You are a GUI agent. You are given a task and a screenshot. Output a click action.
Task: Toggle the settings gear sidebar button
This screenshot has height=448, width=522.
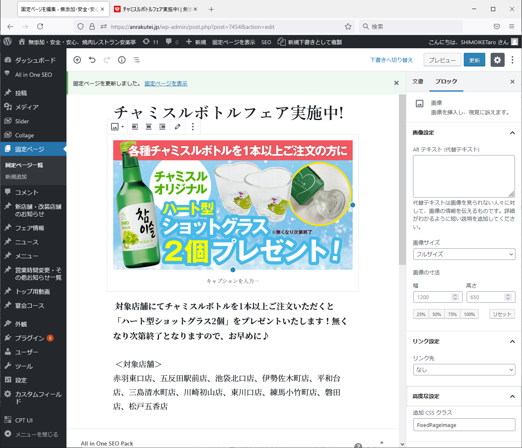[497, 60]
